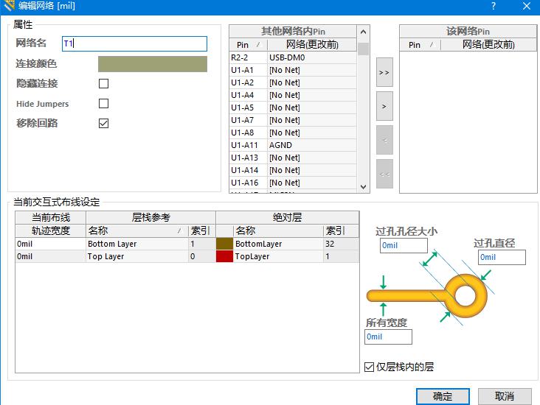The image size is (540, 405).
Task: Sort by Pin column in 其他网络内Pin
Action: 247,45
